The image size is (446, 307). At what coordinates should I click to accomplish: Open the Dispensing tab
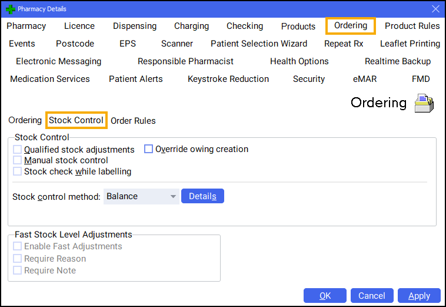(x=135, y=26)
